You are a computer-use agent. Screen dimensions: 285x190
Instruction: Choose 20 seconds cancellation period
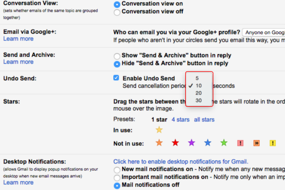[x=199, y=93]
